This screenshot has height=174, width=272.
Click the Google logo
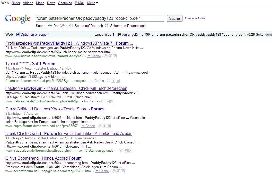tap(18, 19)
